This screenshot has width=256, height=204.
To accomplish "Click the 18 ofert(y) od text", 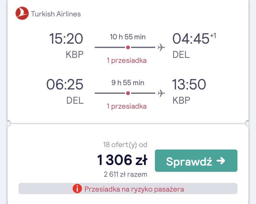I will tap(125, 145).
